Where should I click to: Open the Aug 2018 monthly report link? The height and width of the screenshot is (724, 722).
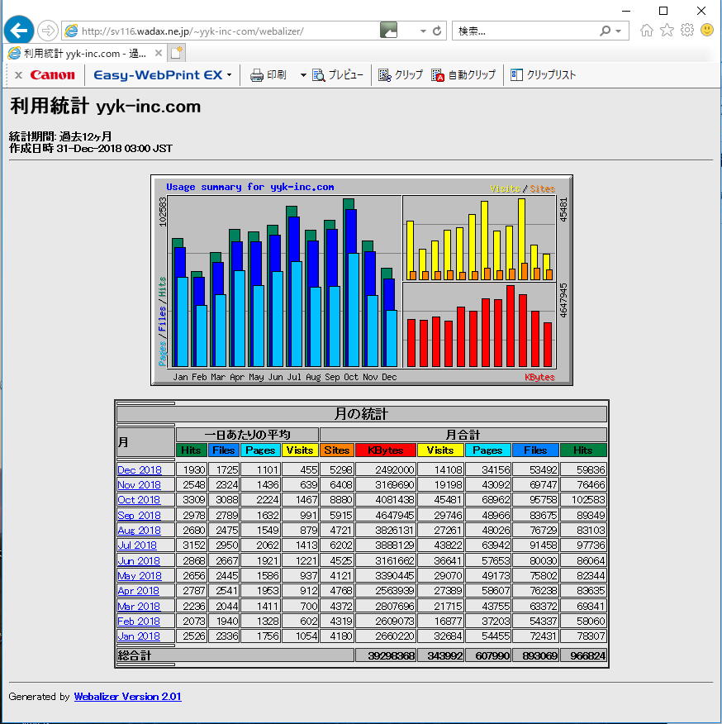[139, 530]
